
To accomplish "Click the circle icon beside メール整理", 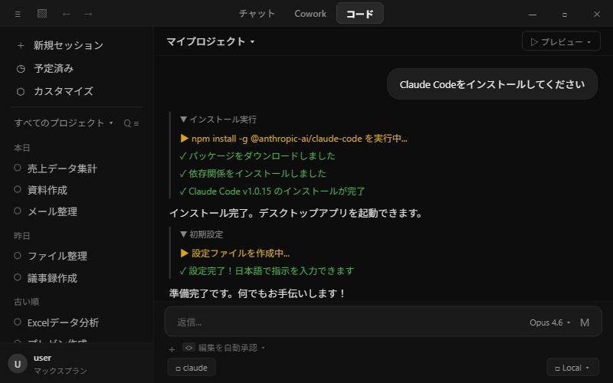I will pyautogui.click(x=18, y=211).
